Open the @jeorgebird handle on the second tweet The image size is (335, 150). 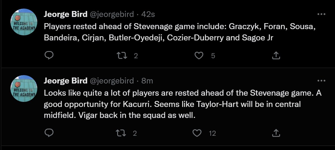coord(111,80)
